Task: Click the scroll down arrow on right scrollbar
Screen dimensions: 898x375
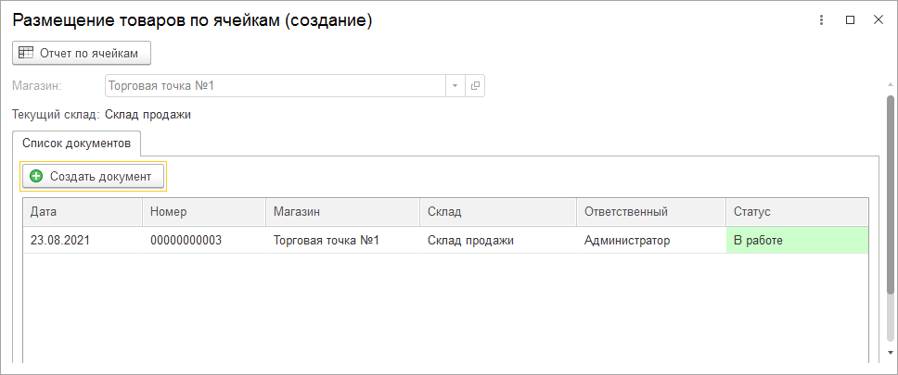Action: click(891, 353)
